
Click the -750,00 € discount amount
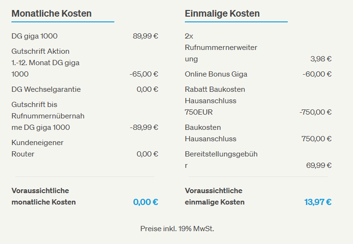tap(315, 112)
